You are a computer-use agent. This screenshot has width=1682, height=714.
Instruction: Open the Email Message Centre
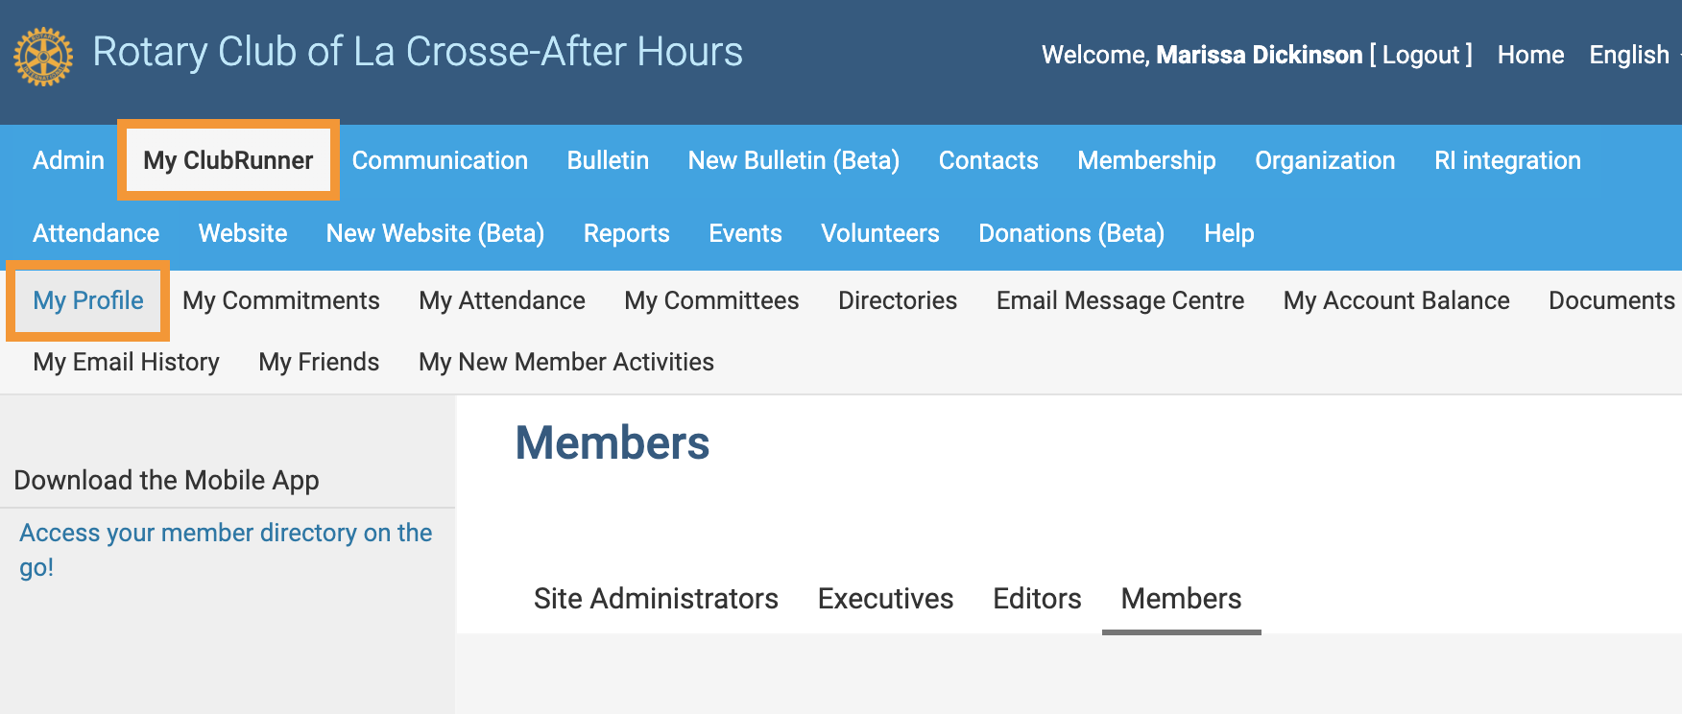1120,300
